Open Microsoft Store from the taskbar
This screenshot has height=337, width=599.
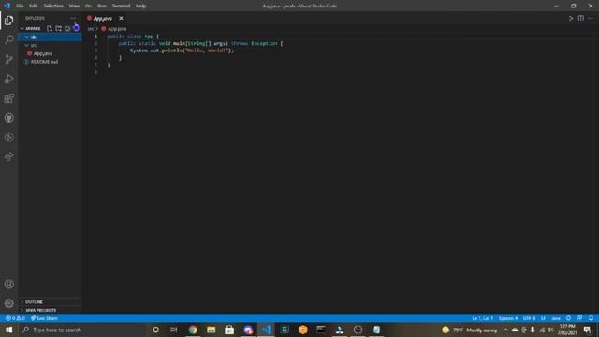229,330
